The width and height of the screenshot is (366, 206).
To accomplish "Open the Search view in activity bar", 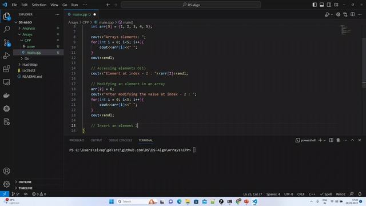I will (x=6, y=29).
